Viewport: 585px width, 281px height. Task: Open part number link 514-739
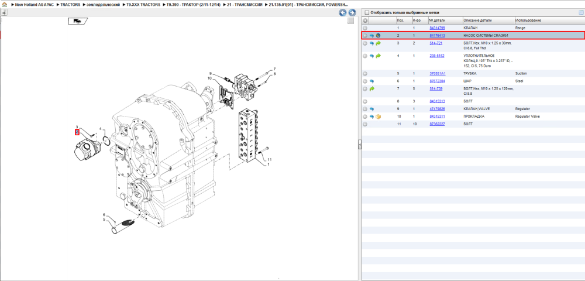tap(436, 89)
